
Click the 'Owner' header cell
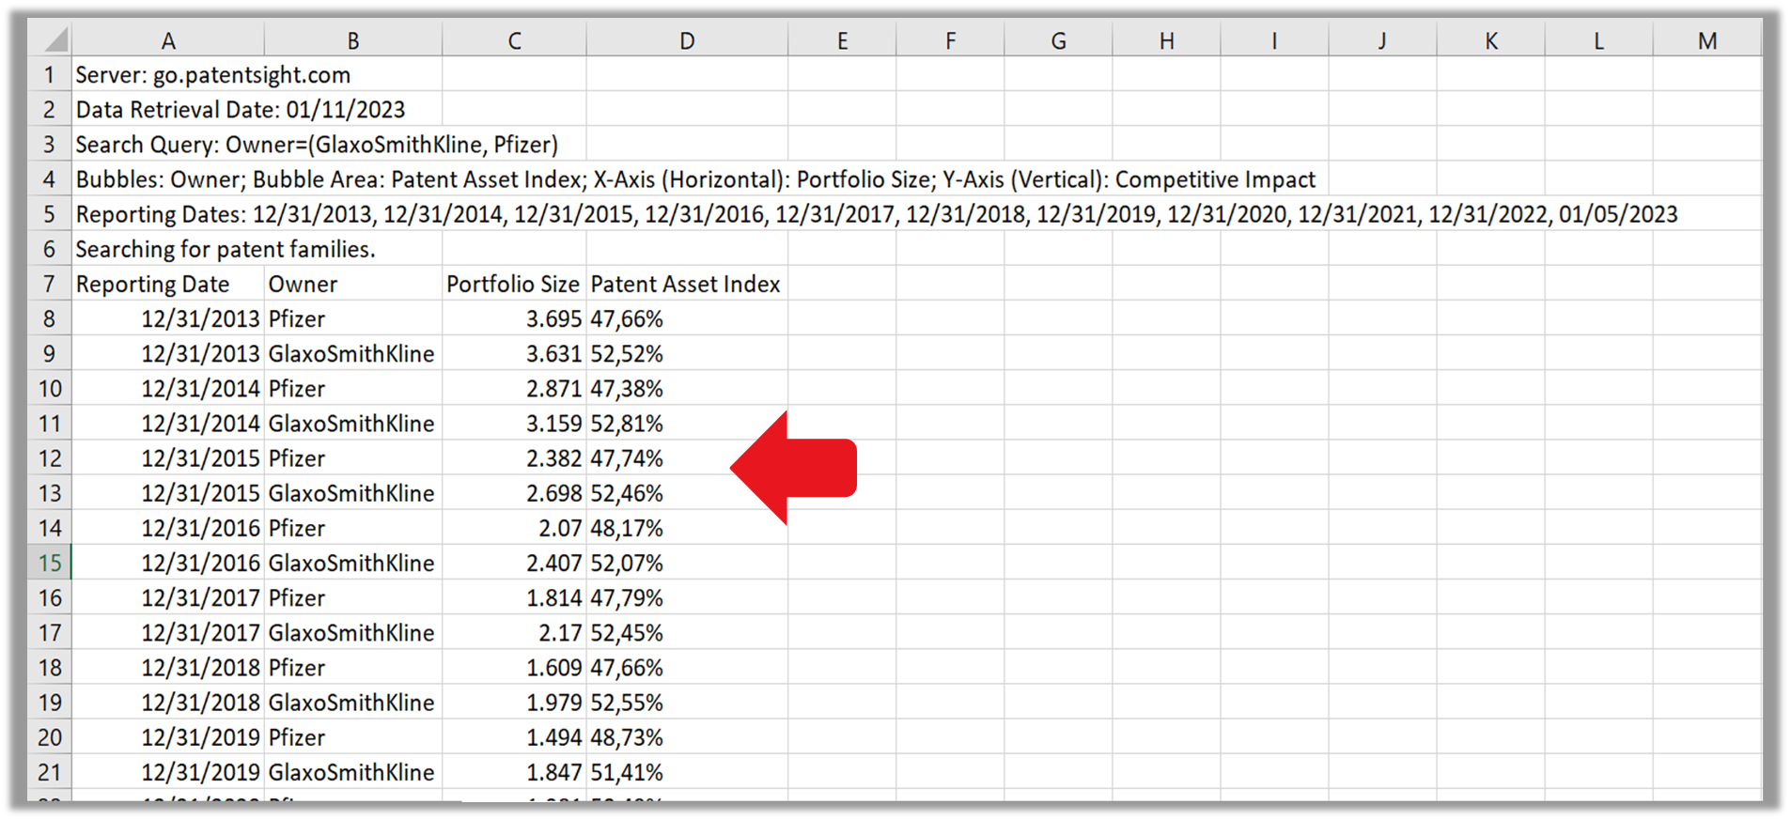click(353, 284)
